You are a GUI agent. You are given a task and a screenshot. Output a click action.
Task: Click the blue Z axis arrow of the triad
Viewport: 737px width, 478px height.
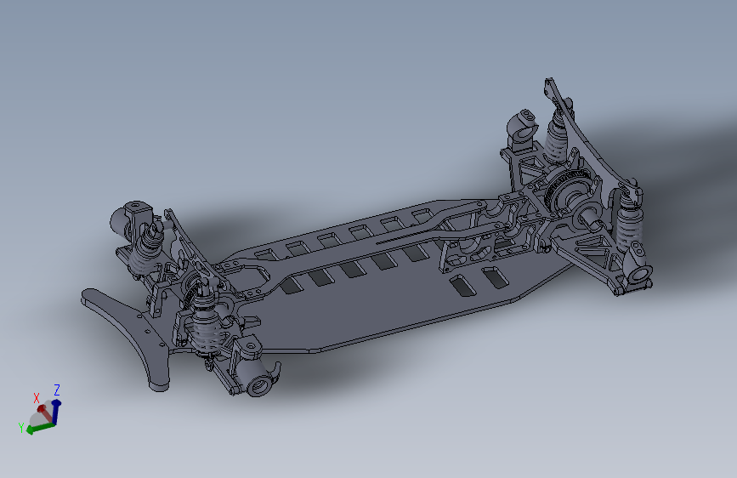(x=56, y=411)
